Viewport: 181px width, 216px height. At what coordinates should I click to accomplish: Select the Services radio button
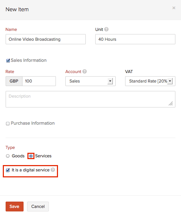coord(31,156)
